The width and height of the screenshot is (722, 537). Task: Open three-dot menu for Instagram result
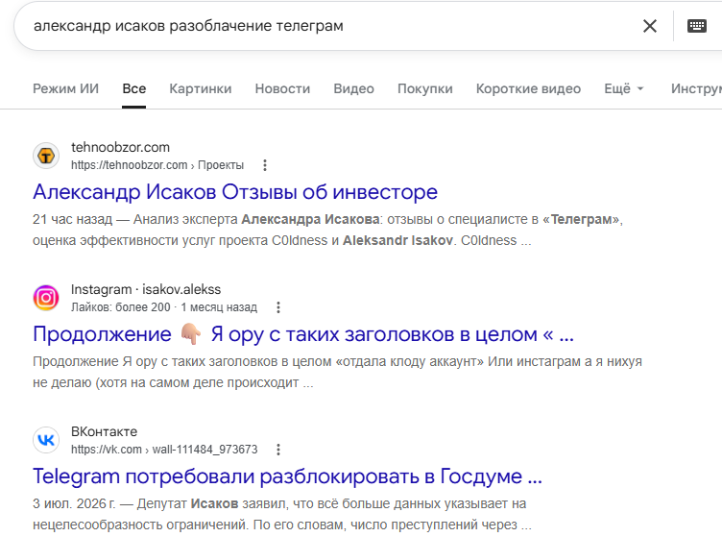(278, 307)
